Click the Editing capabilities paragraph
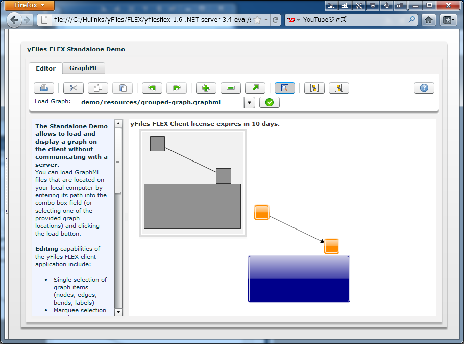 67,257
